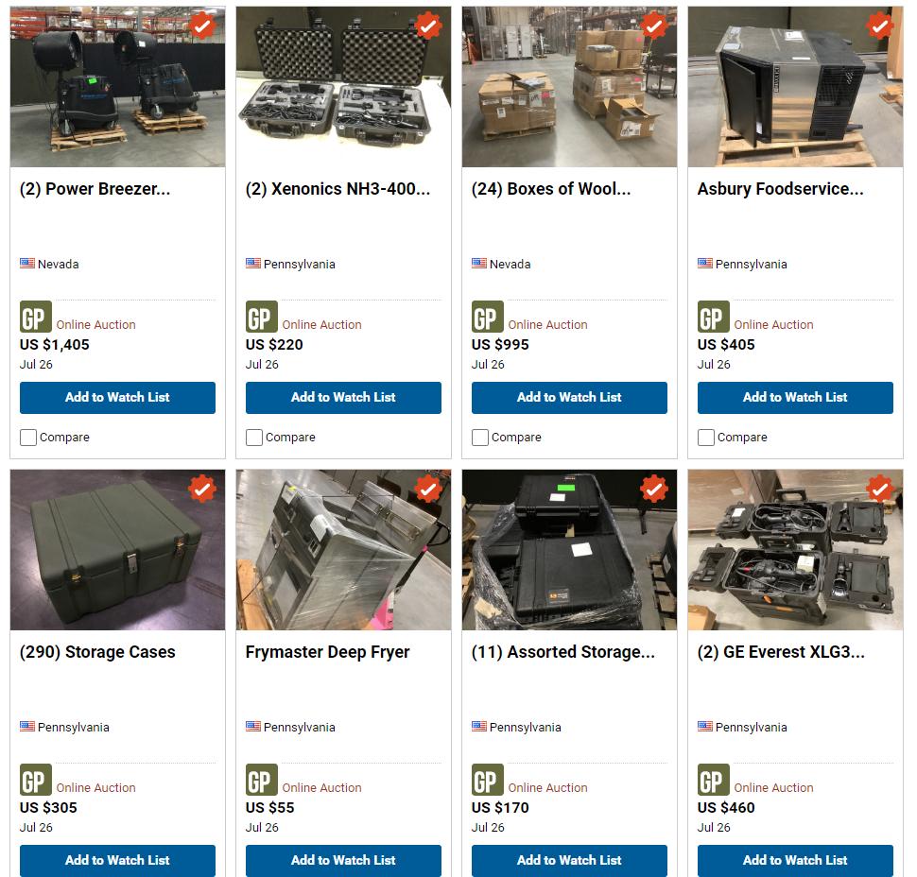
Task: Click the GP logo under Boxes of Wool
Action: click(x=487, y=317)
